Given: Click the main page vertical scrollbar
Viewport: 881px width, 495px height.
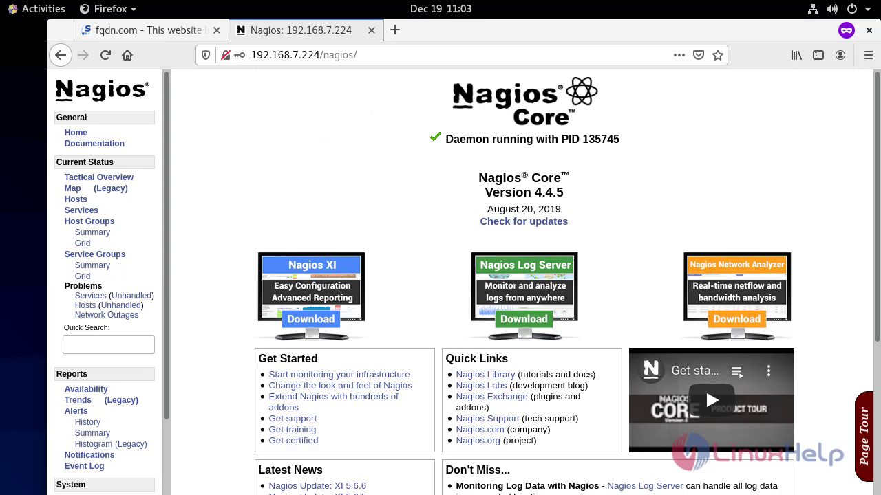Looking at the screenshot, I should coord(877,206).
